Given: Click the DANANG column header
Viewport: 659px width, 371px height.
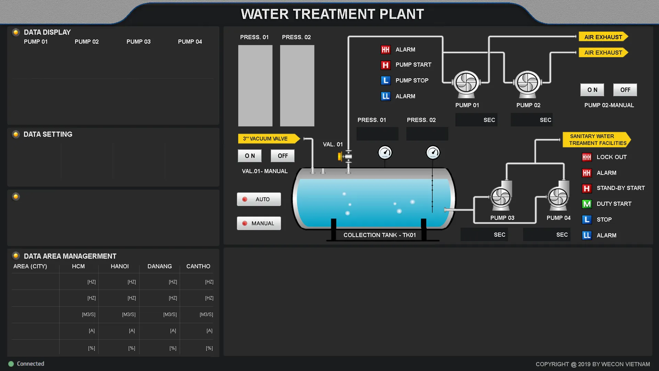Looking at the screenshot, I should point(160,266).
